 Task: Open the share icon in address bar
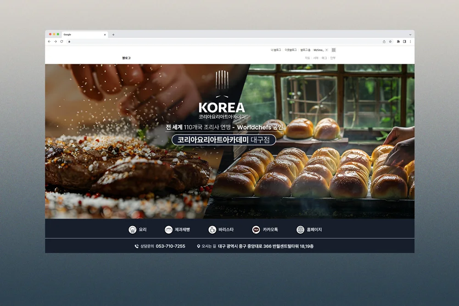[x=384, y=42]
